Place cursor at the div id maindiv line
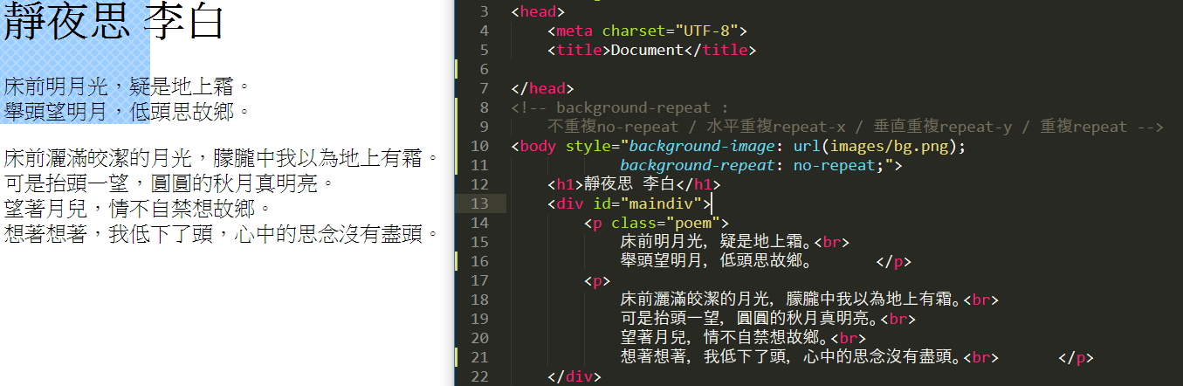This screenshot has height=386, width=1183. point(629,203)
